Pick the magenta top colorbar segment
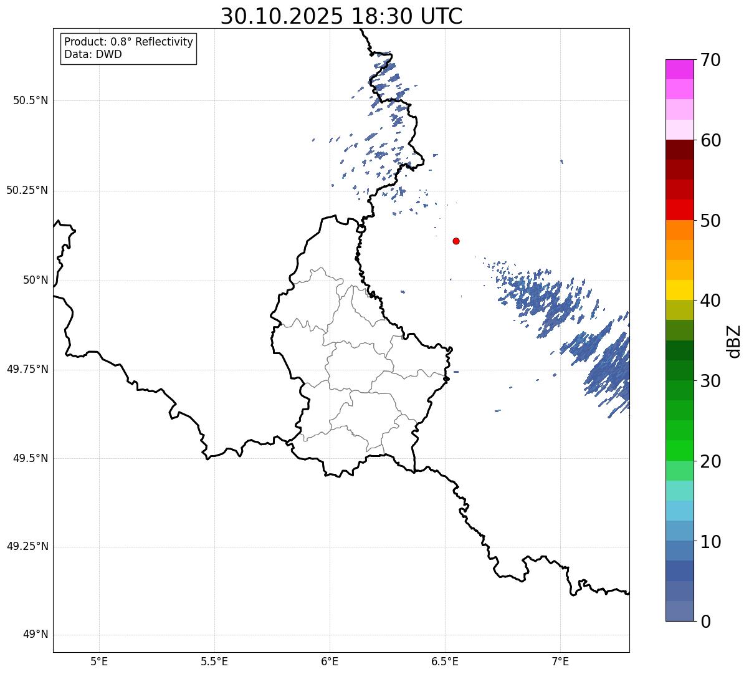749x674 pixels. [679, 69]
